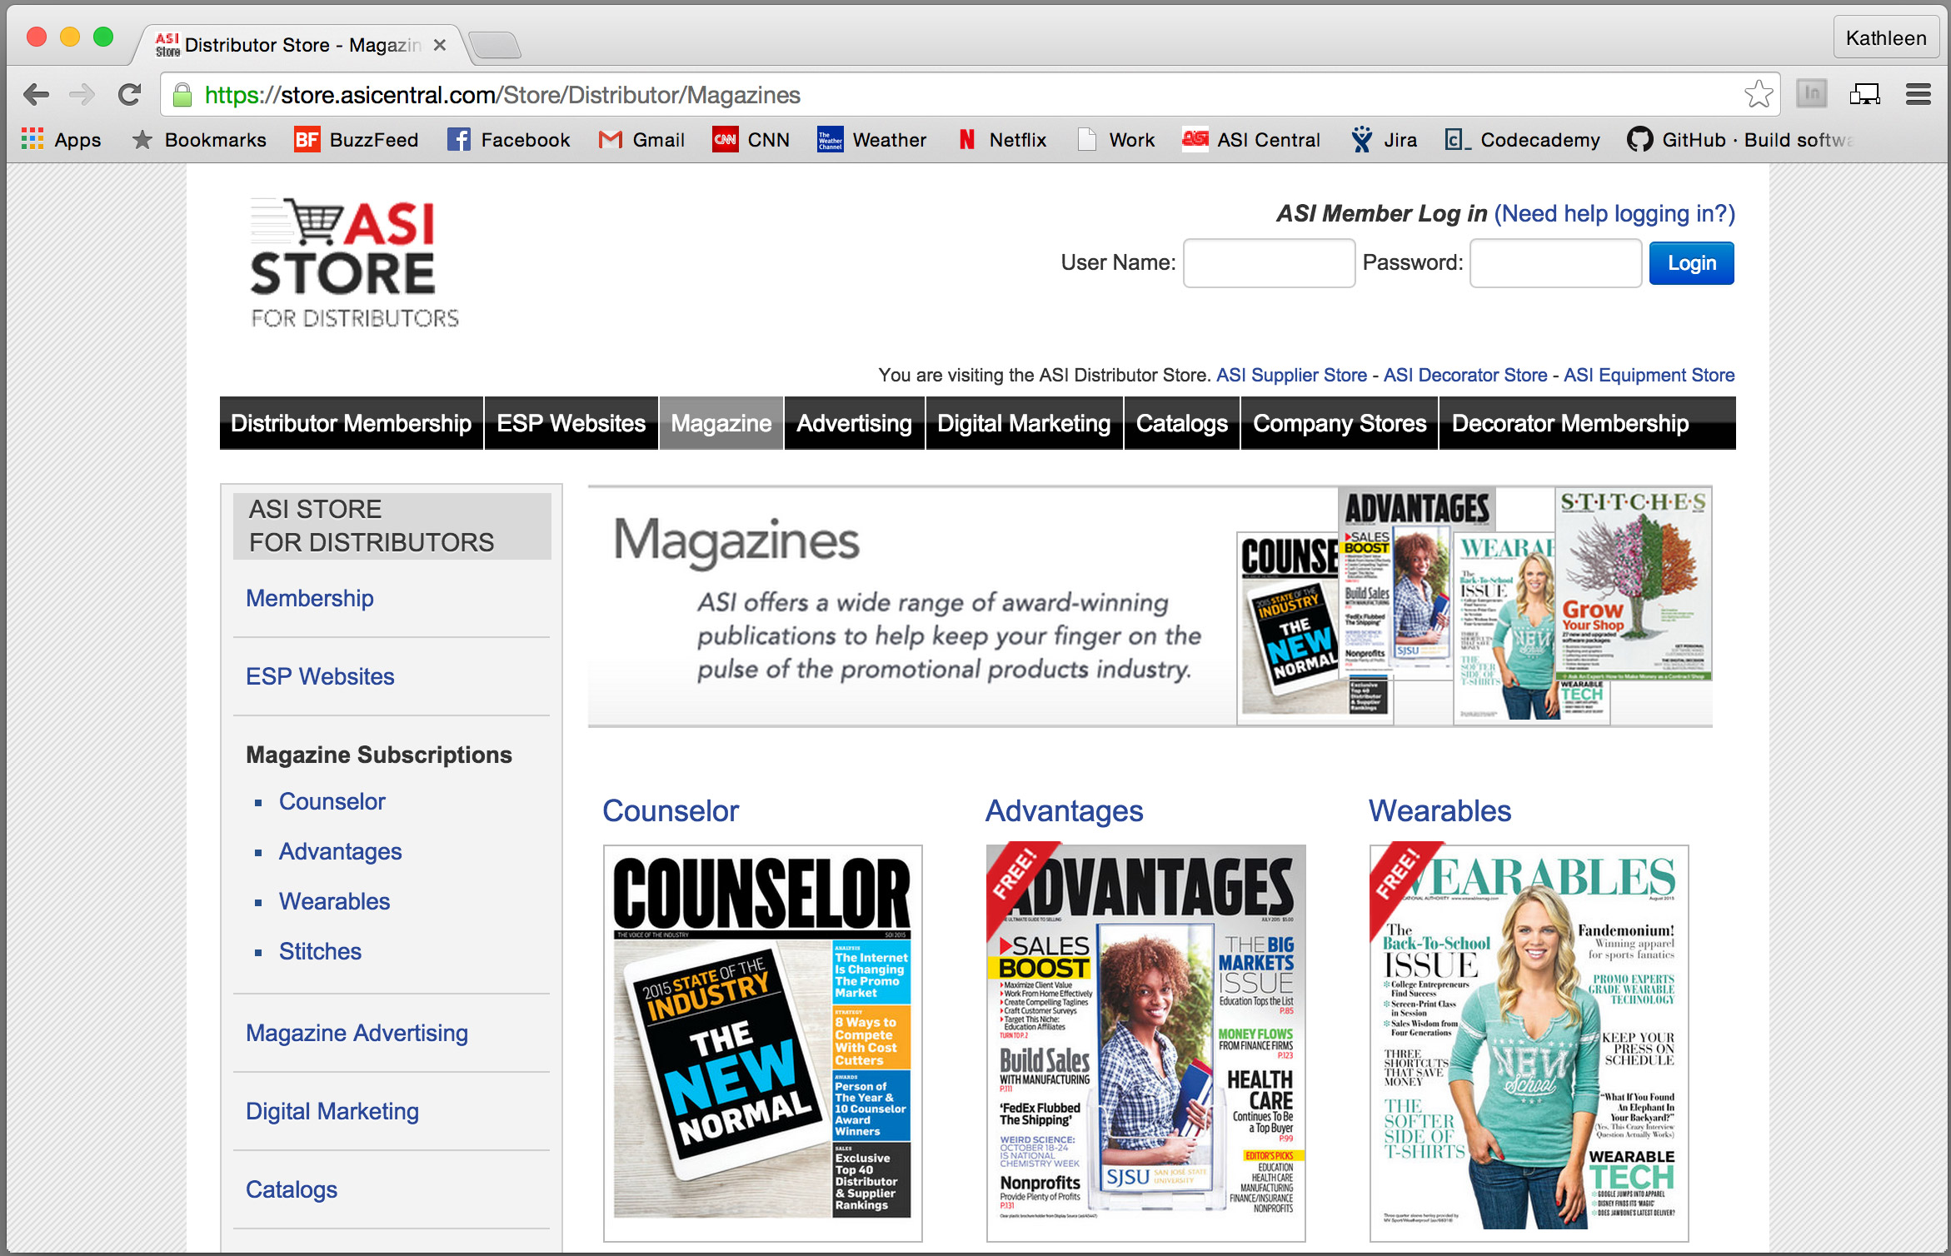The width and height of the screenshot is (1951, 1256).
Task: Navigate back using the back arrow
Action: (37, 94)
